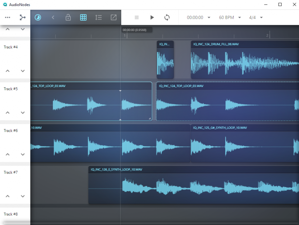Image resolution: width=299 pixels, height=225 pixels.
Task: Select the IQ_INC_126_E_SYNTH_LOOP_10.WAV clip
Action: point(191,185)
